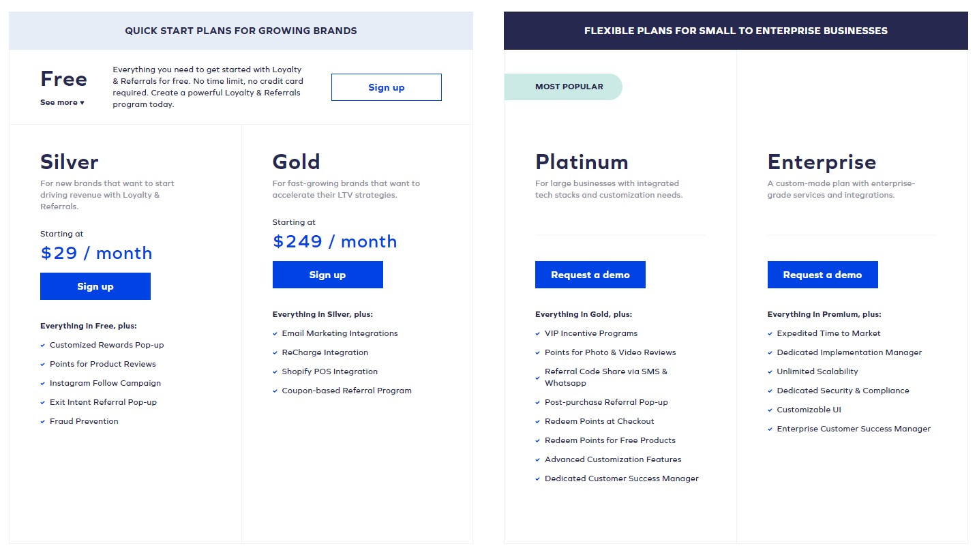Click the Free plan Sign up button
The image size is (977, 548).
point(386,87)
